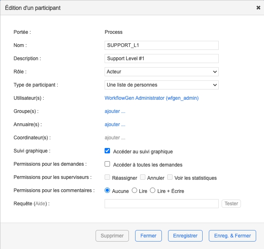Open the WorkflowGen Administrator user link
Viewport: 264px width, 249px height.
tap(152, 98)
